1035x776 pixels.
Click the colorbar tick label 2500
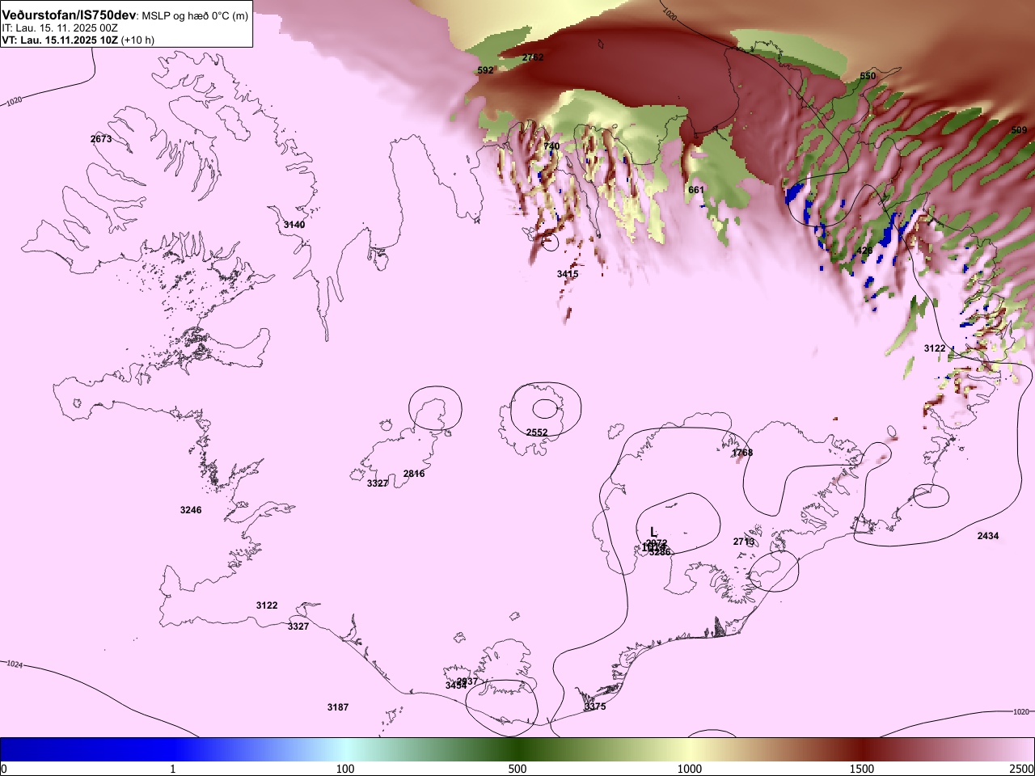tap(1022, 769)
